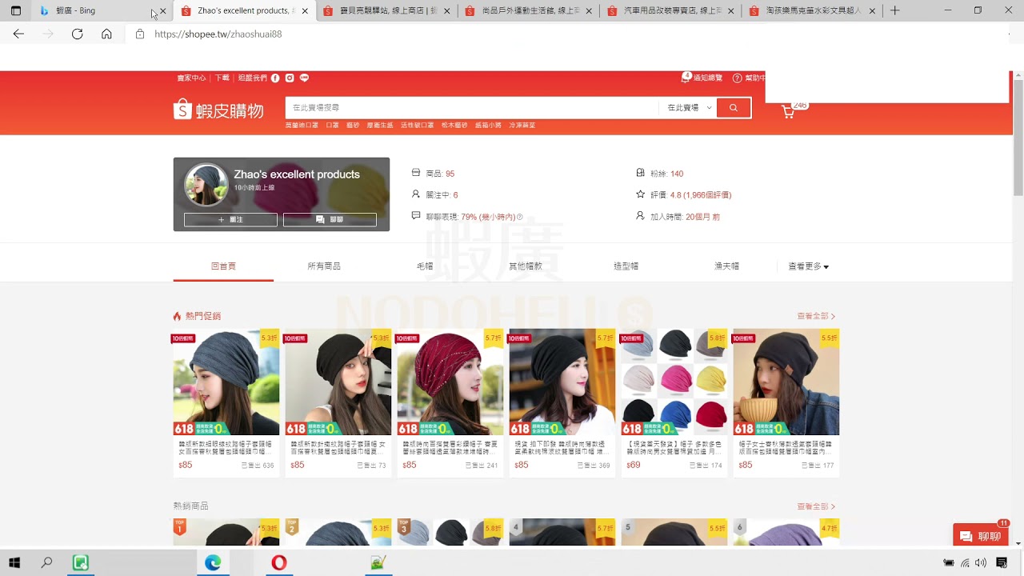The height and width of the screenshot is (576, 1024).
Task: Expand the 查看更多 category dropdown
Action: pos(808,266)
